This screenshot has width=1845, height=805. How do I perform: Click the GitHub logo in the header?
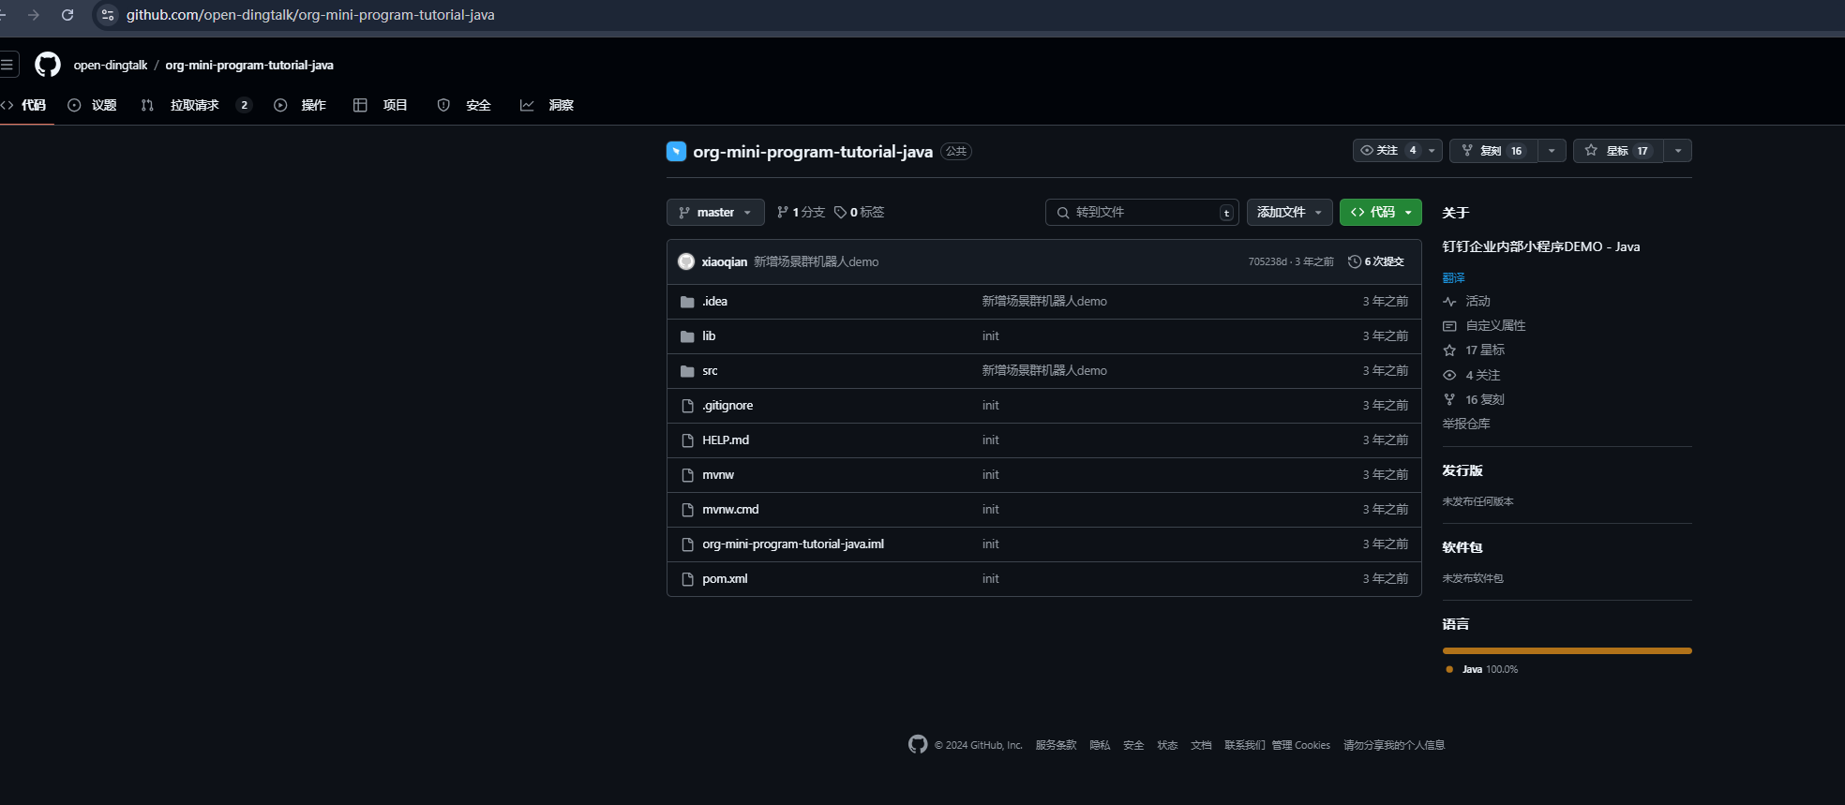pos(48,65)
